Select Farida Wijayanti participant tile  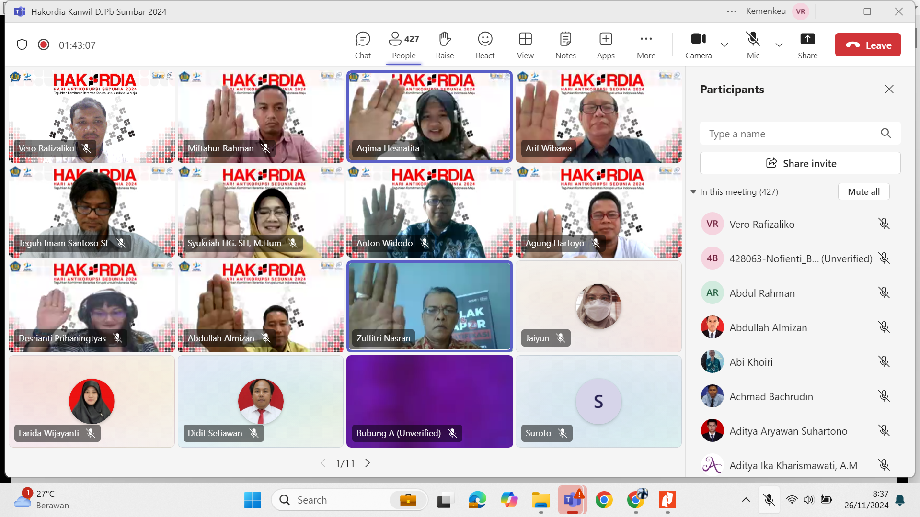click(x=92, y=401)
